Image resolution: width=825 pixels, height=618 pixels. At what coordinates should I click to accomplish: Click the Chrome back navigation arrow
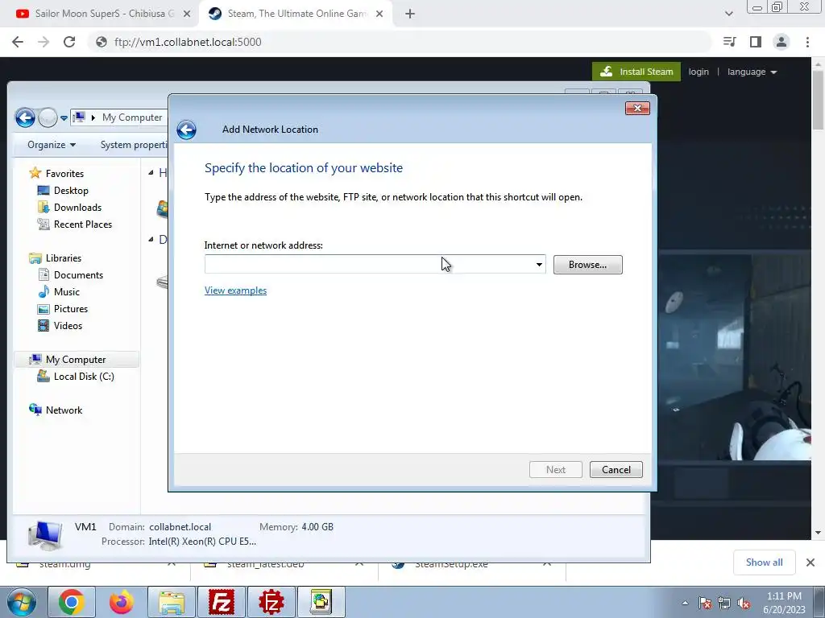[18, 42]
